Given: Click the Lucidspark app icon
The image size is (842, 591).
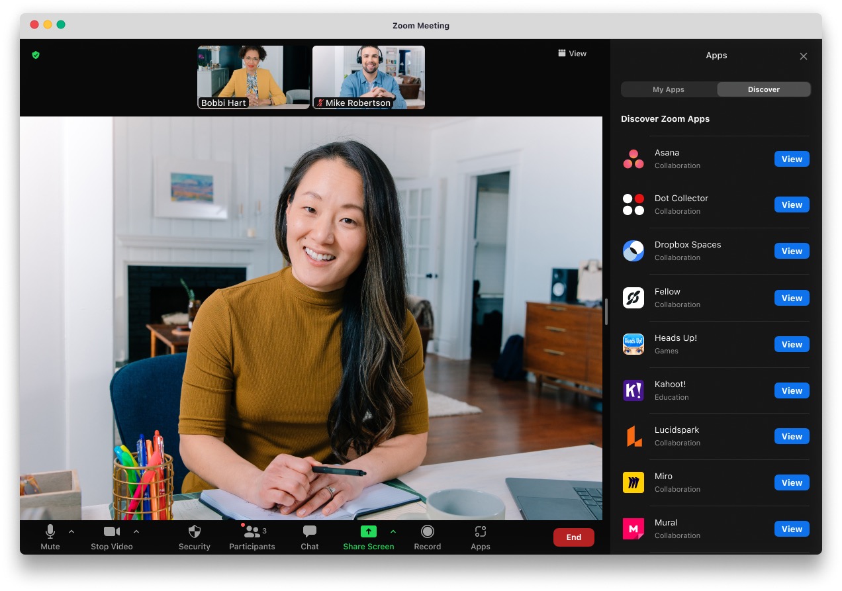Looking at the screenshot, I should (633, 436).
